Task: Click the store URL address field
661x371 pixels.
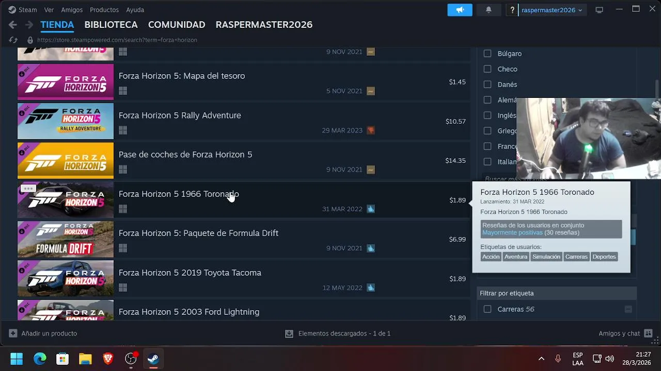Action: pyautogui.click(x=117, y=40)
